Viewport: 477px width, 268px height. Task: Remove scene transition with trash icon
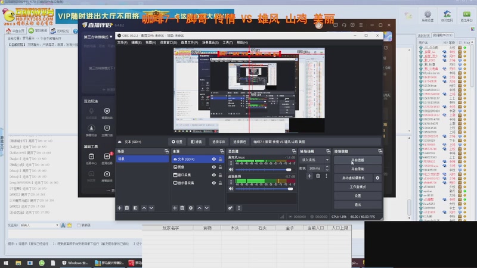(x=318, y=176)
